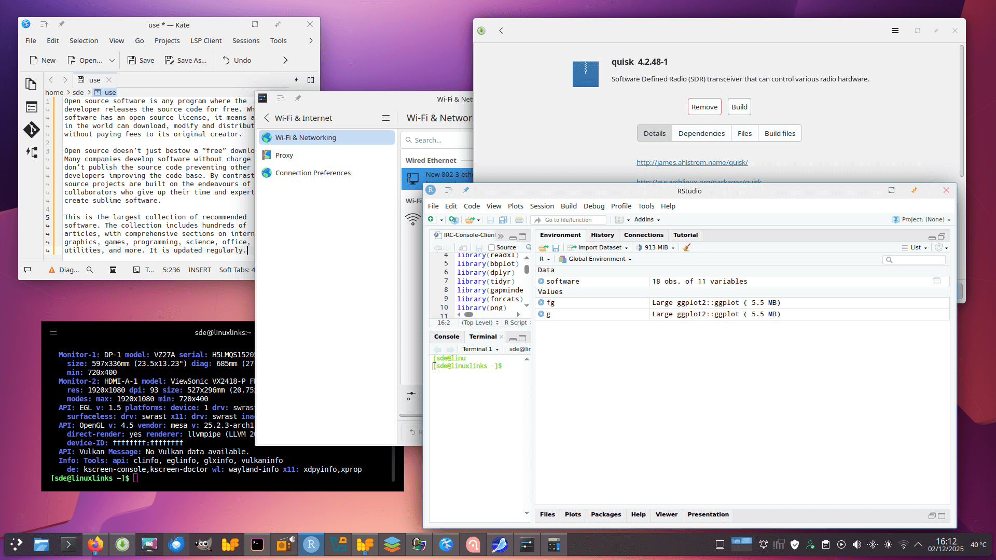Open the Import Dataset dropdown
This screenshot has height=560, width=996.
click(x=599, y=248)
